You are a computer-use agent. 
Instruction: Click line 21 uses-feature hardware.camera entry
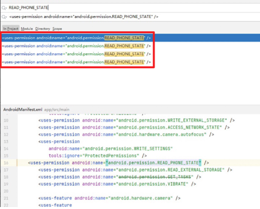(109, 198)
